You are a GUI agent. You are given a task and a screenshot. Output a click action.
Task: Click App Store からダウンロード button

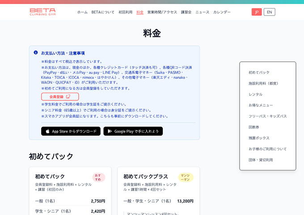pyautogui.click(x=71, y=131)
